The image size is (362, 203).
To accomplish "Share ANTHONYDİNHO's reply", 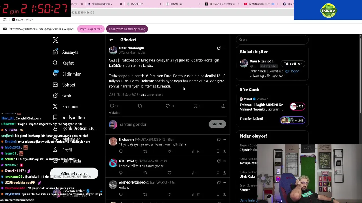I will pos(224,194).
